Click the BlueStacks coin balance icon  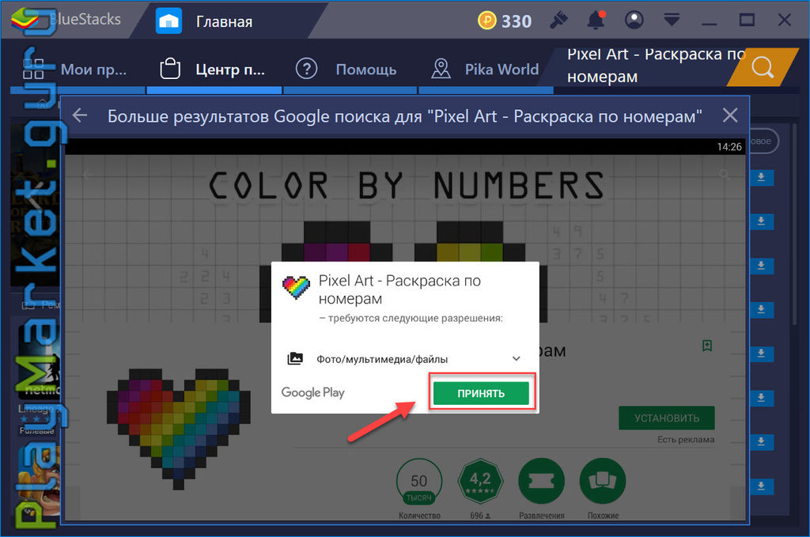pyautogui.click(x=486, y=21)
